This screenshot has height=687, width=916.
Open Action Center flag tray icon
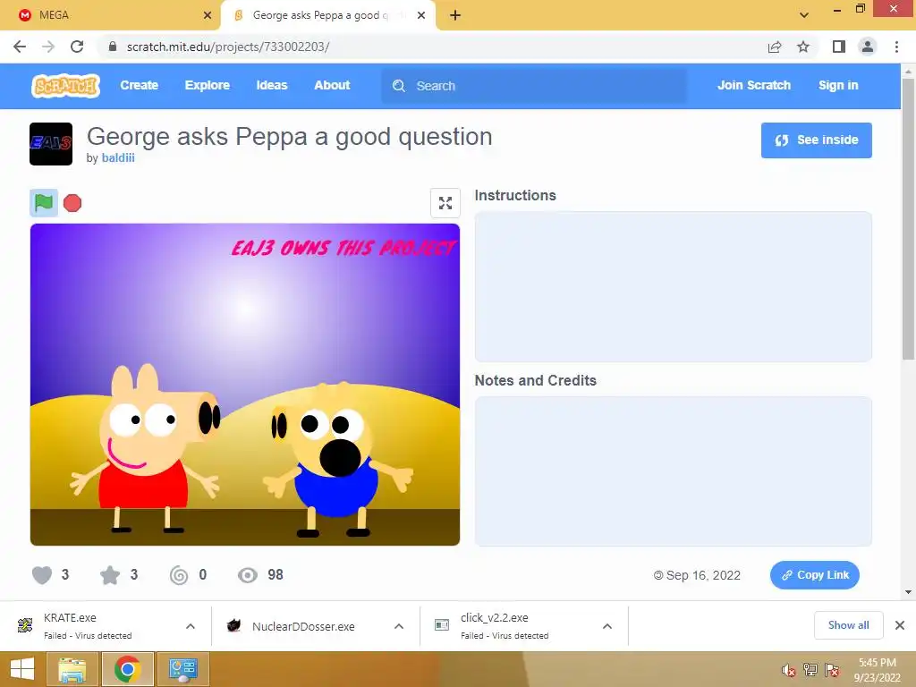833,670
